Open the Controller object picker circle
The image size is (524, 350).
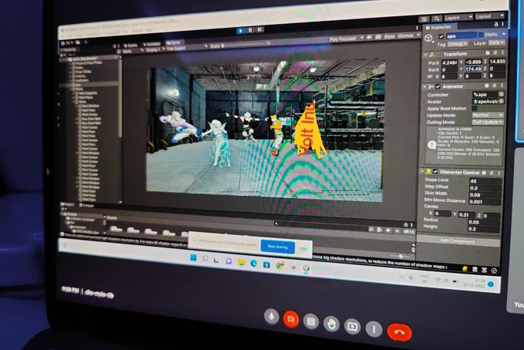tap(502, 94)
